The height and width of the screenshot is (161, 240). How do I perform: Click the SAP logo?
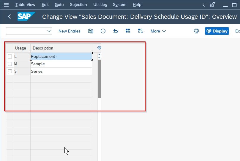tap(26, 16)
